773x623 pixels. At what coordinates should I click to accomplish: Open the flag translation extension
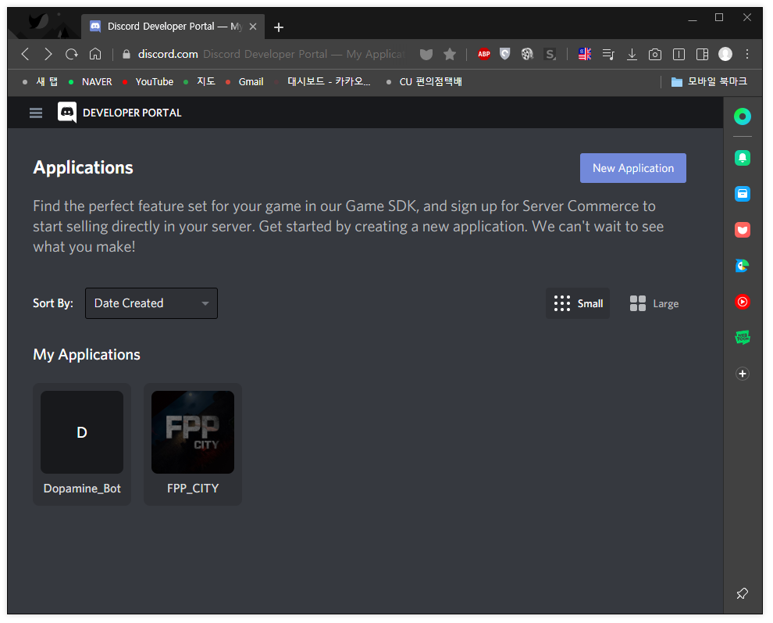pyautogui.click(x=585, y=54)
